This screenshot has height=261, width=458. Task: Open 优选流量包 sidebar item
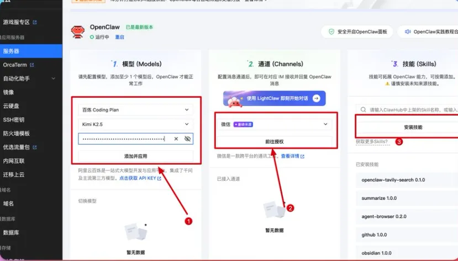click(x=17, y=147)
